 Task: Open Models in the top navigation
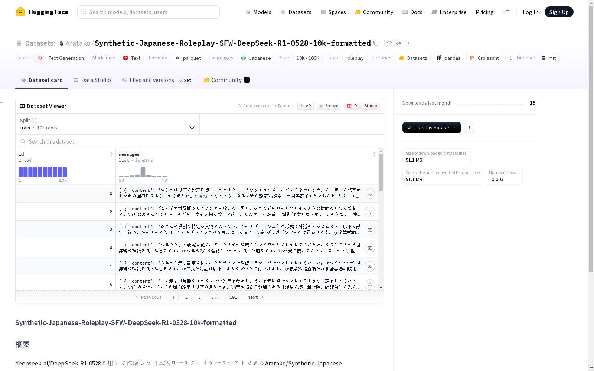(258, 12)
